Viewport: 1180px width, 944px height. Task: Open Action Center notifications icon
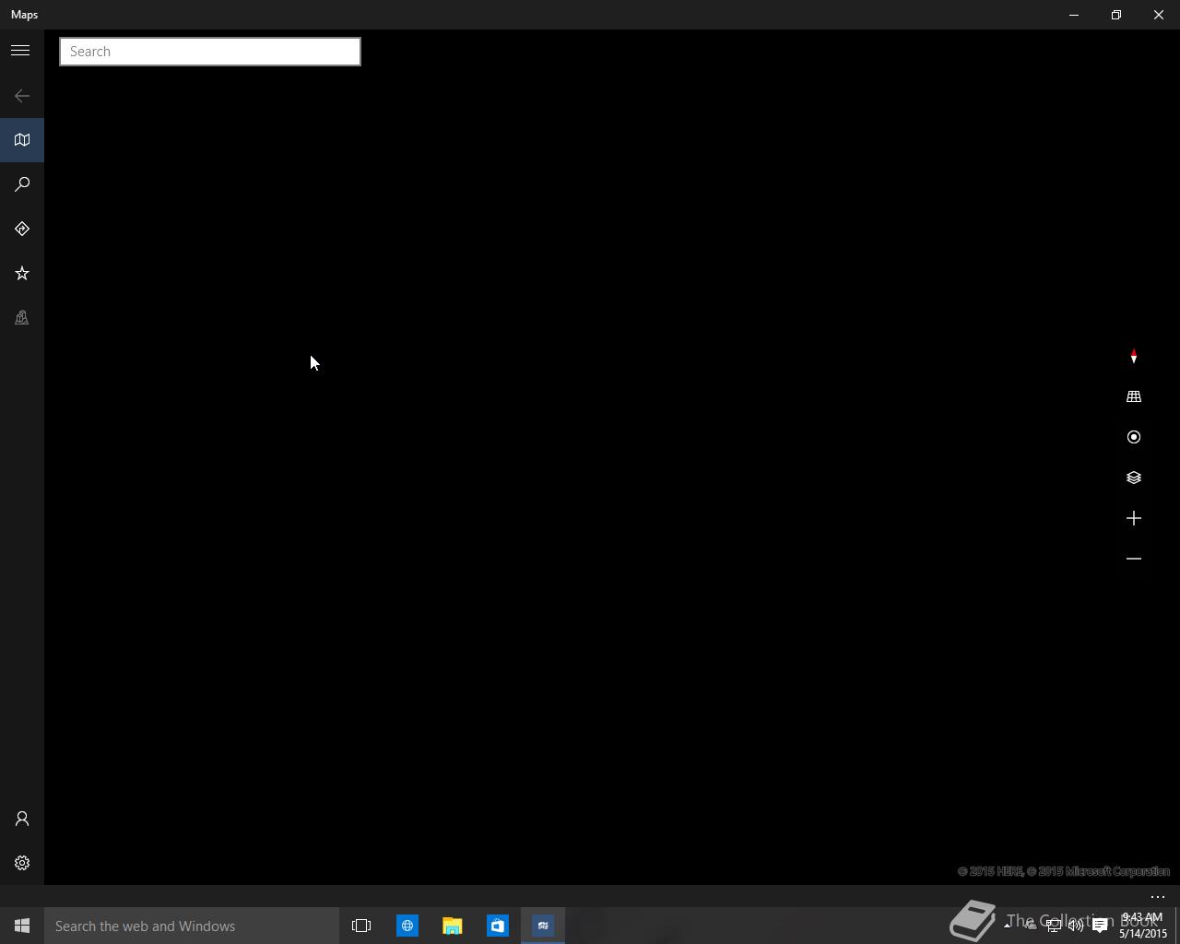tap(1100, 926)
